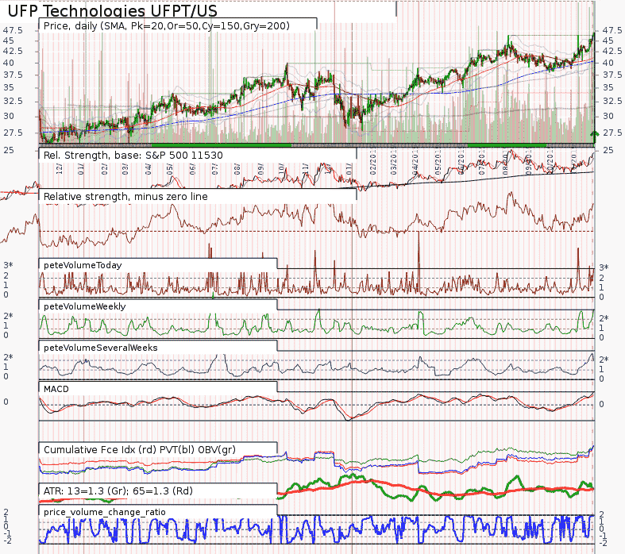
Task: Click 27.5 on the right price axis
Action: pos(612,133)
